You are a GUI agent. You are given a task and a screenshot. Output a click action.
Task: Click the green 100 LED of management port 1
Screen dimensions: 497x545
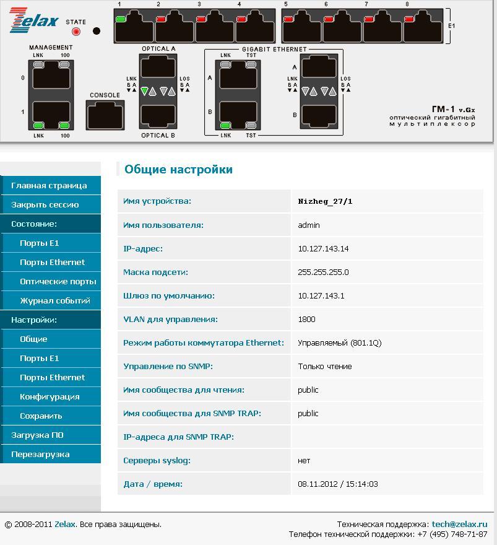click(x=64, y=126)
